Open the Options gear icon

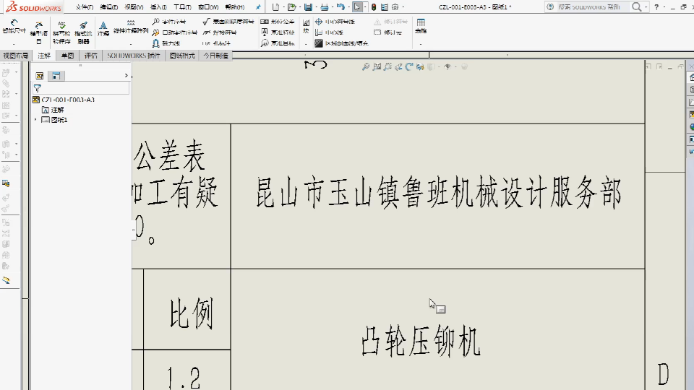[x=395, y=7]
